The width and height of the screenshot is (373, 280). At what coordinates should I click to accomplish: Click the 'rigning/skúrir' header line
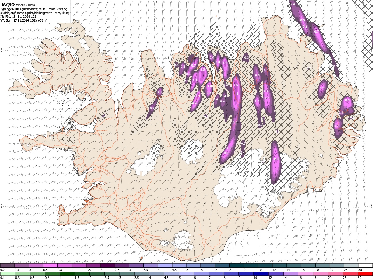tap(34, 9)
